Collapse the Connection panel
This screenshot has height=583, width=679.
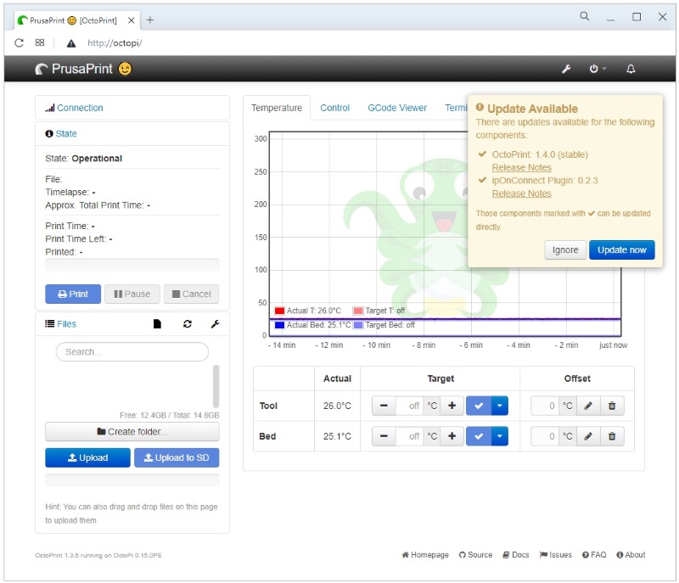(x=80, y=108)
